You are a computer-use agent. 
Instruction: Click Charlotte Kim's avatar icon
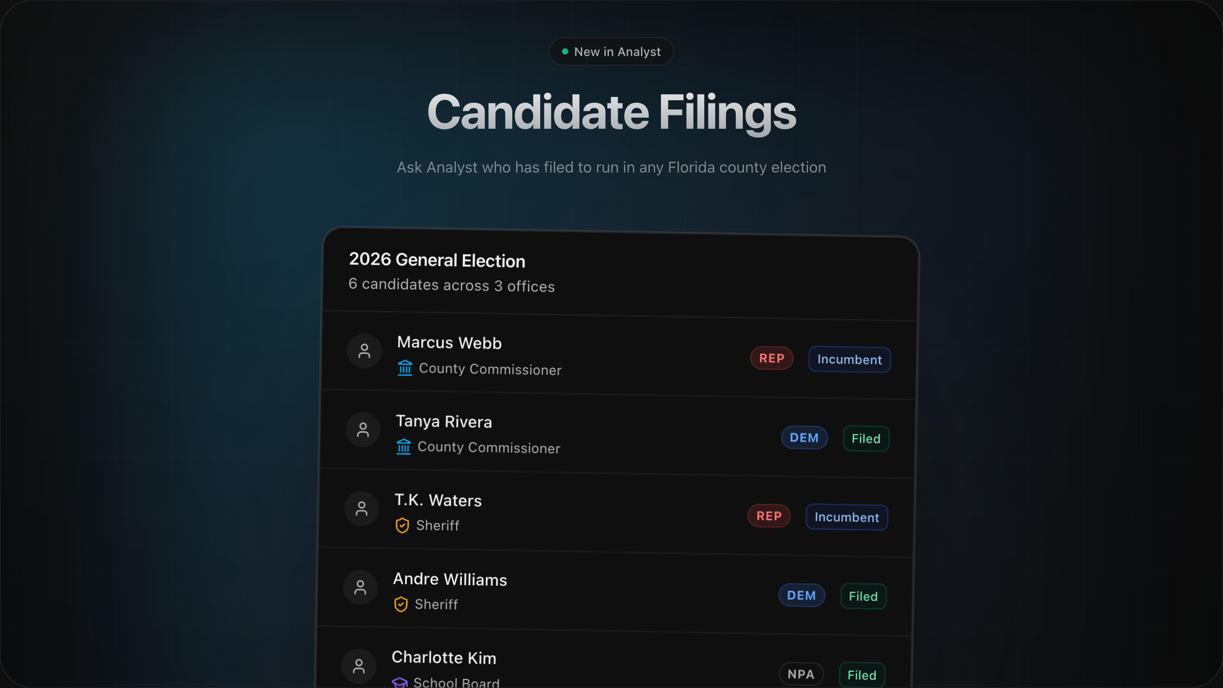coord(359,666)
